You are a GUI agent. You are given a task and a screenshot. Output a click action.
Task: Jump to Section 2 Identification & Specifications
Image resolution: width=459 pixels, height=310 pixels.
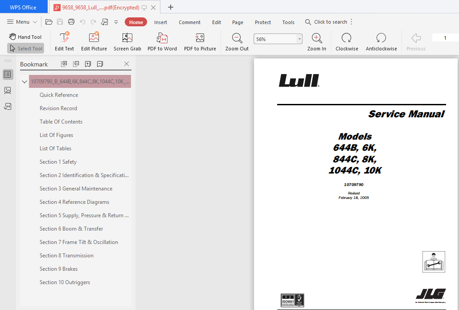pyautogui.click(x=84, y=175)
